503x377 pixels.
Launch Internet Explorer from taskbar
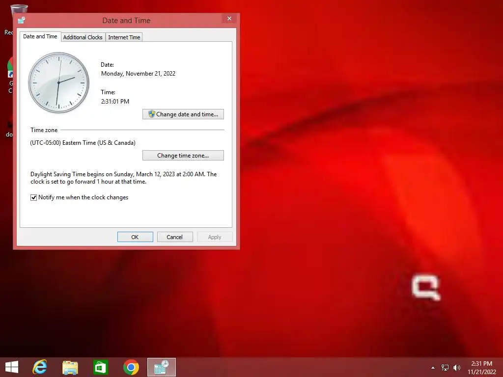[x=40, y=367]
